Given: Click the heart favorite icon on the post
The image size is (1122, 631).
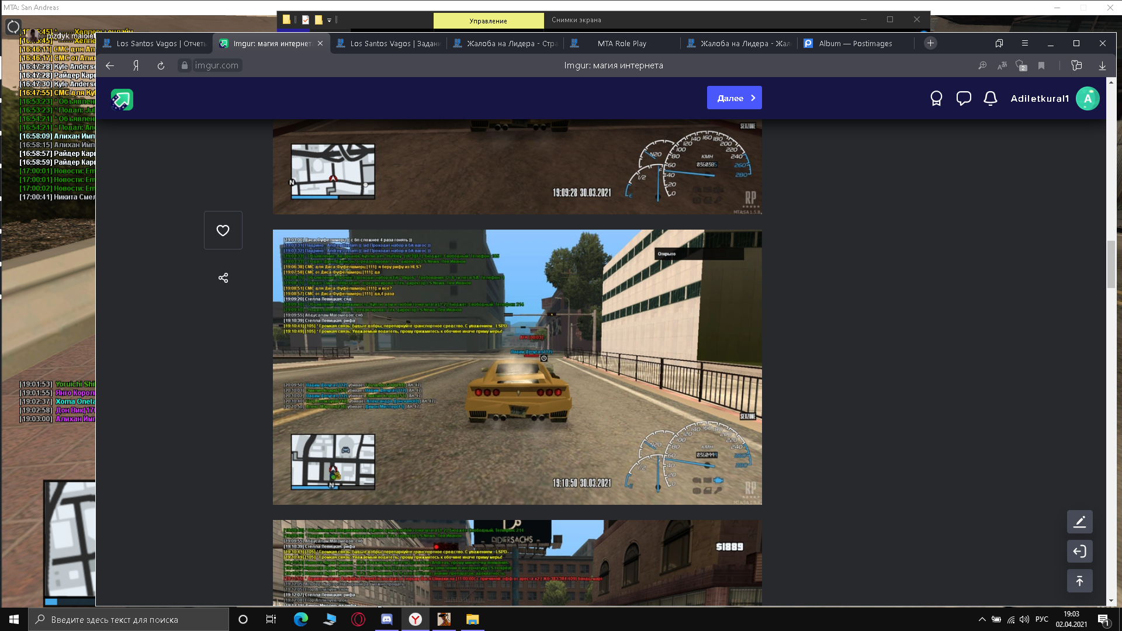Looking at the screenshot, I should (223, 230).
